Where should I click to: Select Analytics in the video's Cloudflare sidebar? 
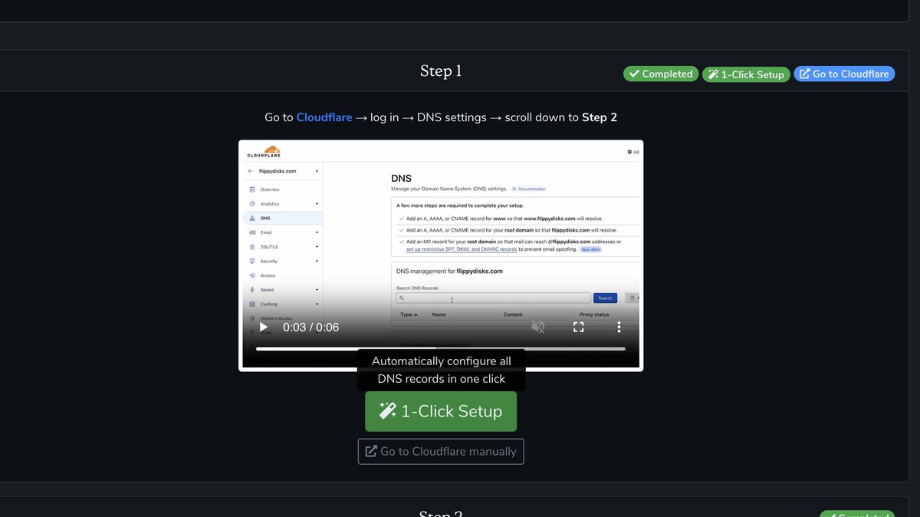(x=270, y=204)
